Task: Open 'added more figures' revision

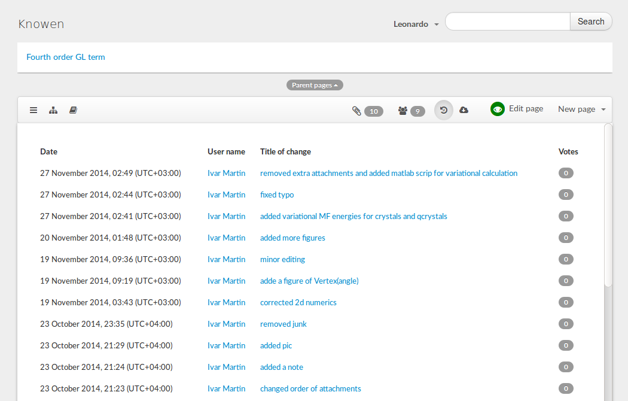Action: [x=292, y=238]
